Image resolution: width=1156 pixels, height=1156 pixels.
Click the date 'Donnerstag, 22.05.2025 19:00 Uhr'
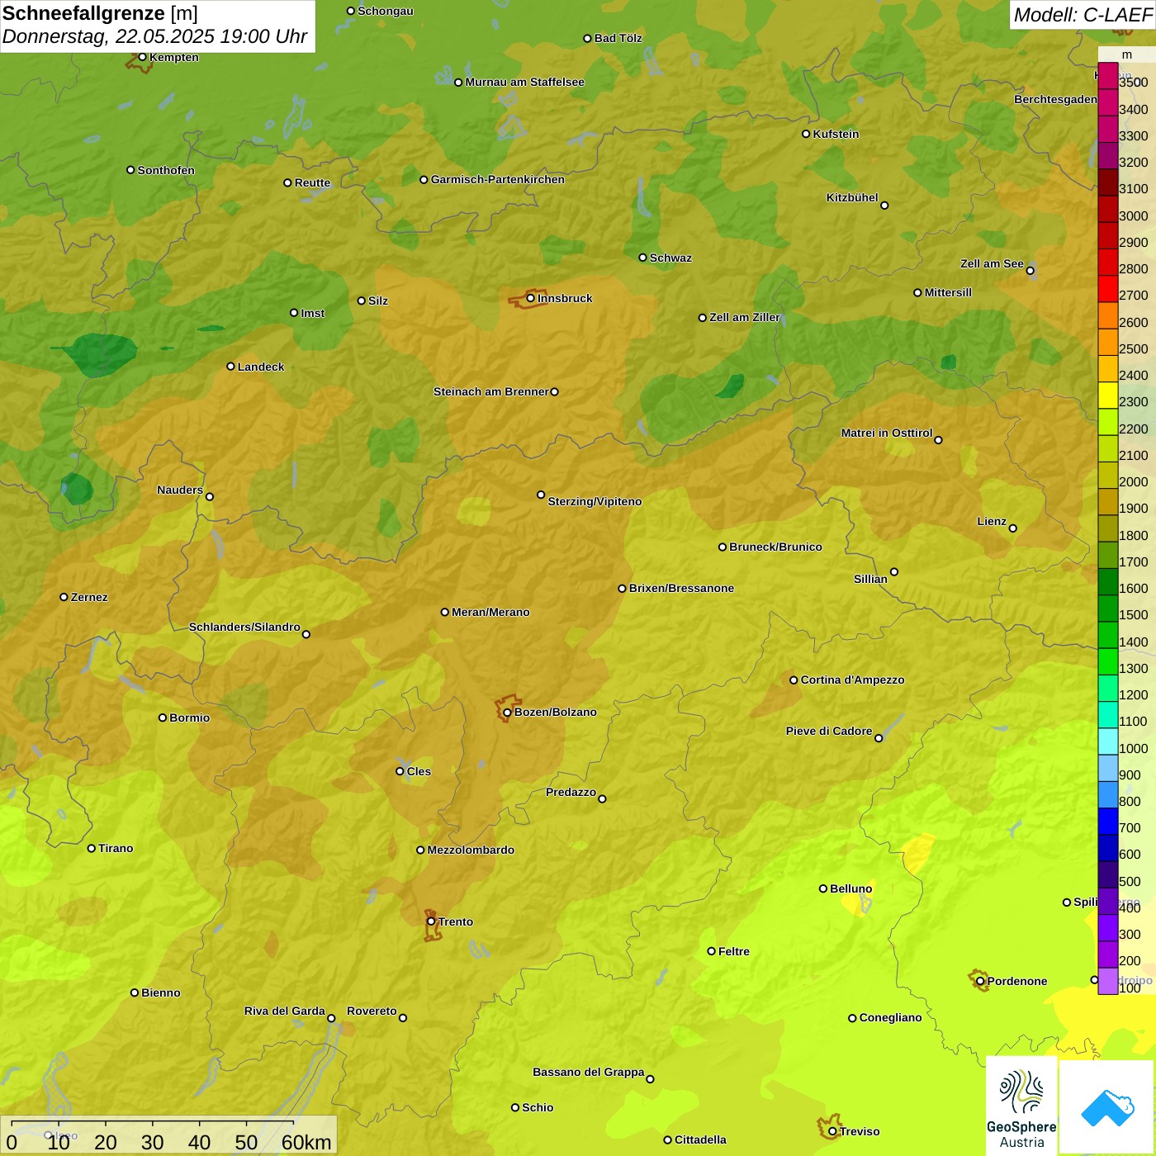tap(154, 36)
